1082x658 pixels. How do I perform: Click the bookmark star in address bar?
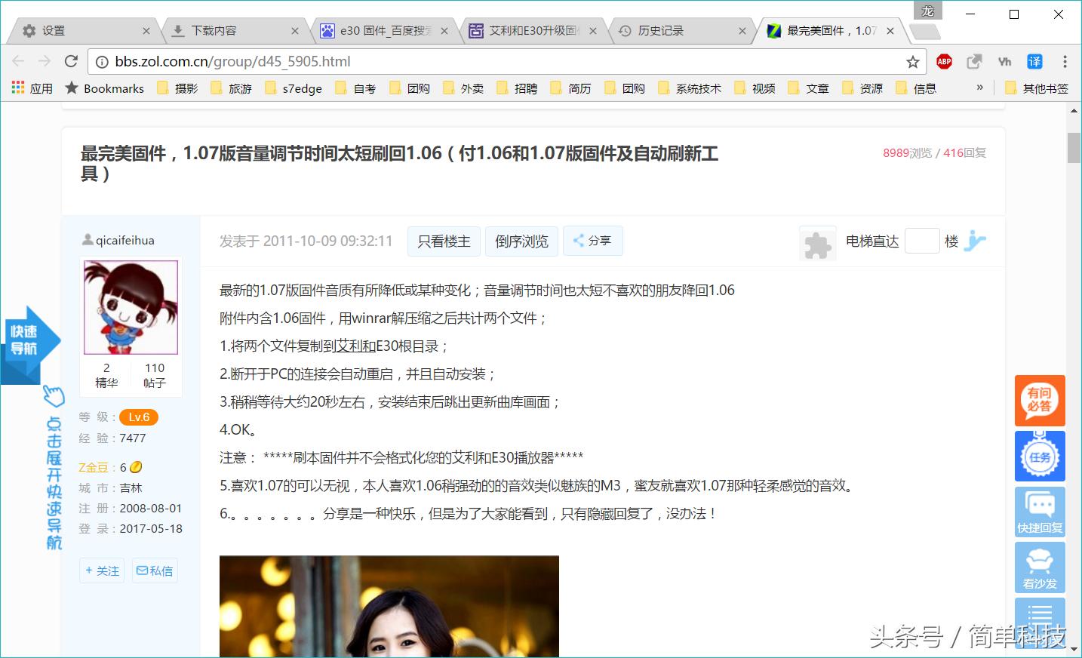[x=913, y=61]
